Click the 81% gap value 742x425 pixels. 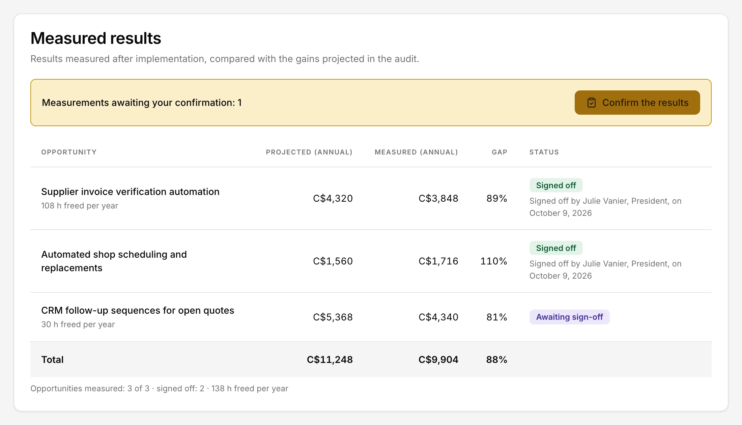(497, 317)
